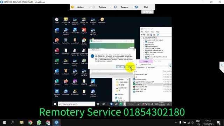
Task: Select the Word desktop shortcut
Action: 57,30
